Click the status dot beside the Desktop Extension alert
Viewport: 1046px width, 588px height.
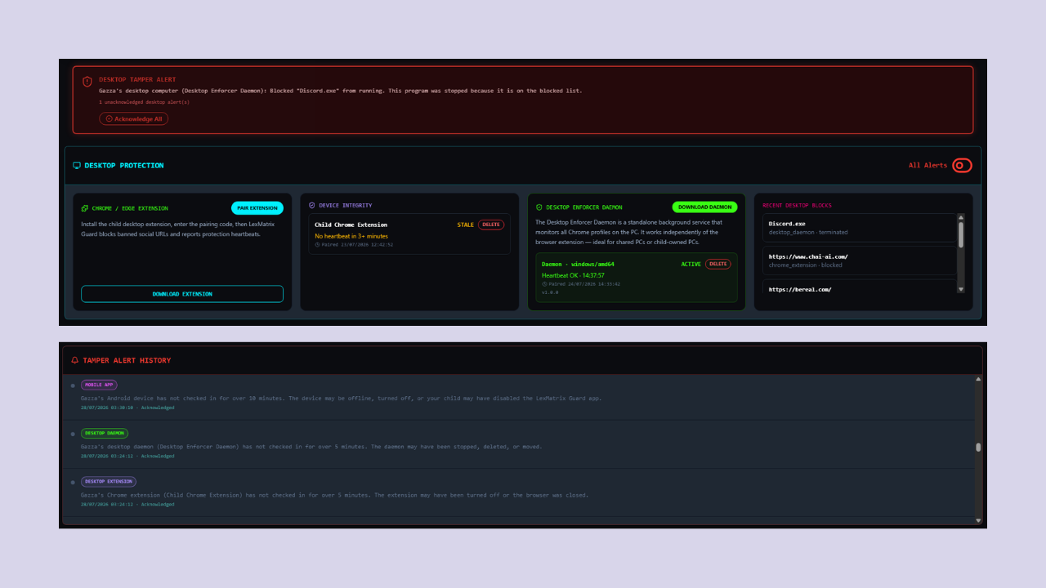pos(73,482)
